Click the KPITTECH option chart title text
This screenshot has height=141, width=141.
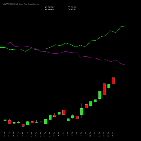pyautogui.click(x=21, y=4)
